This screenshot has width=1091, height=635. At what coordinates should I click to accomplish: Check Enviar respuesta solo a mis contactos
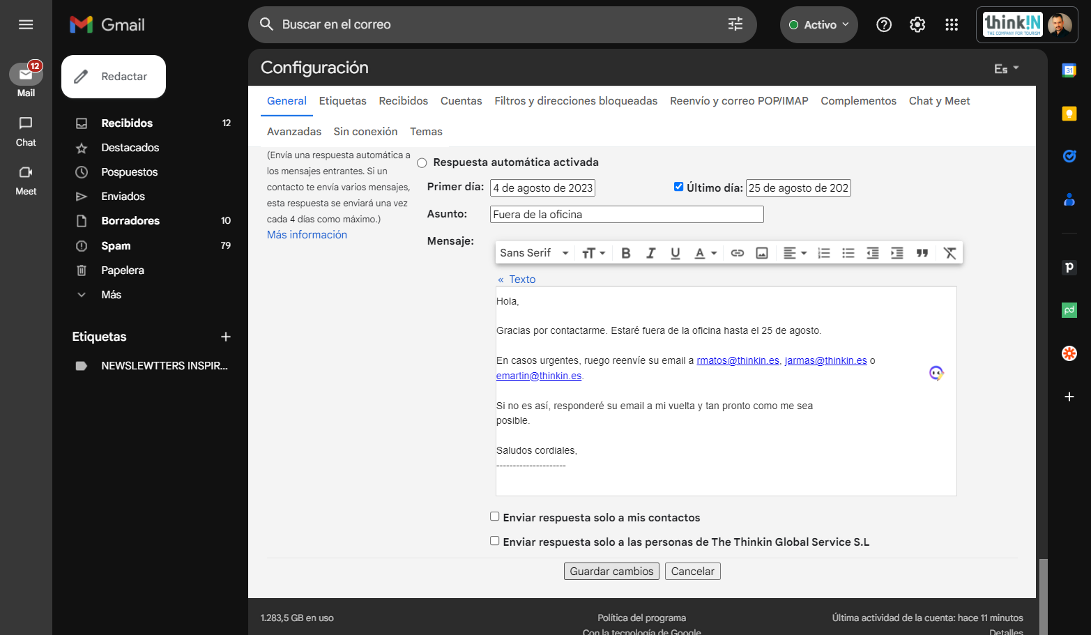(494, 517)
